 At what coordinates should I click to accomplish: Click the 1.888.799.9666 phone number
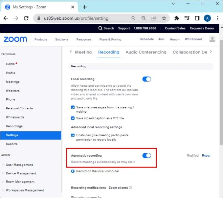click(145, 28)
